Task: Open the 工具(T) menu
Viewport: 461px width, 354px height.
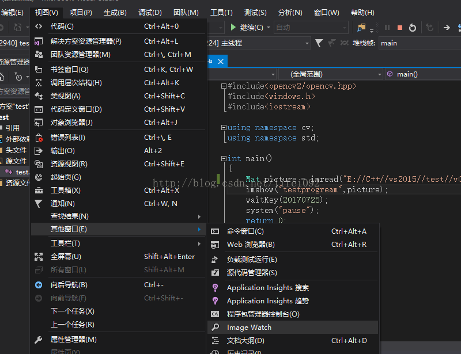Action: click(x=221, y=13)
